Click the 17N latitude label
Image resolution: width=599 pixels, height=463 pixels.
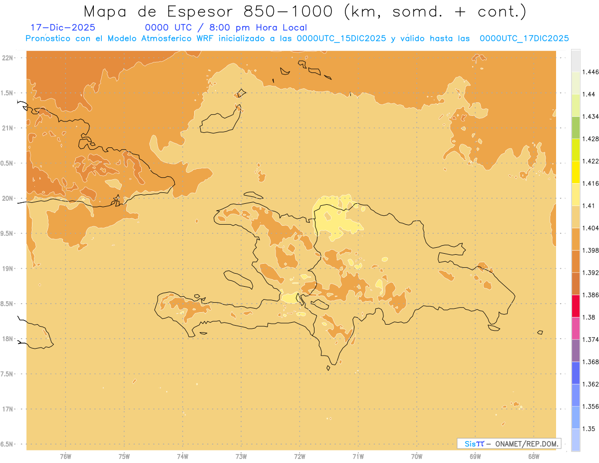pyautogui.click(x=7, y=409)
